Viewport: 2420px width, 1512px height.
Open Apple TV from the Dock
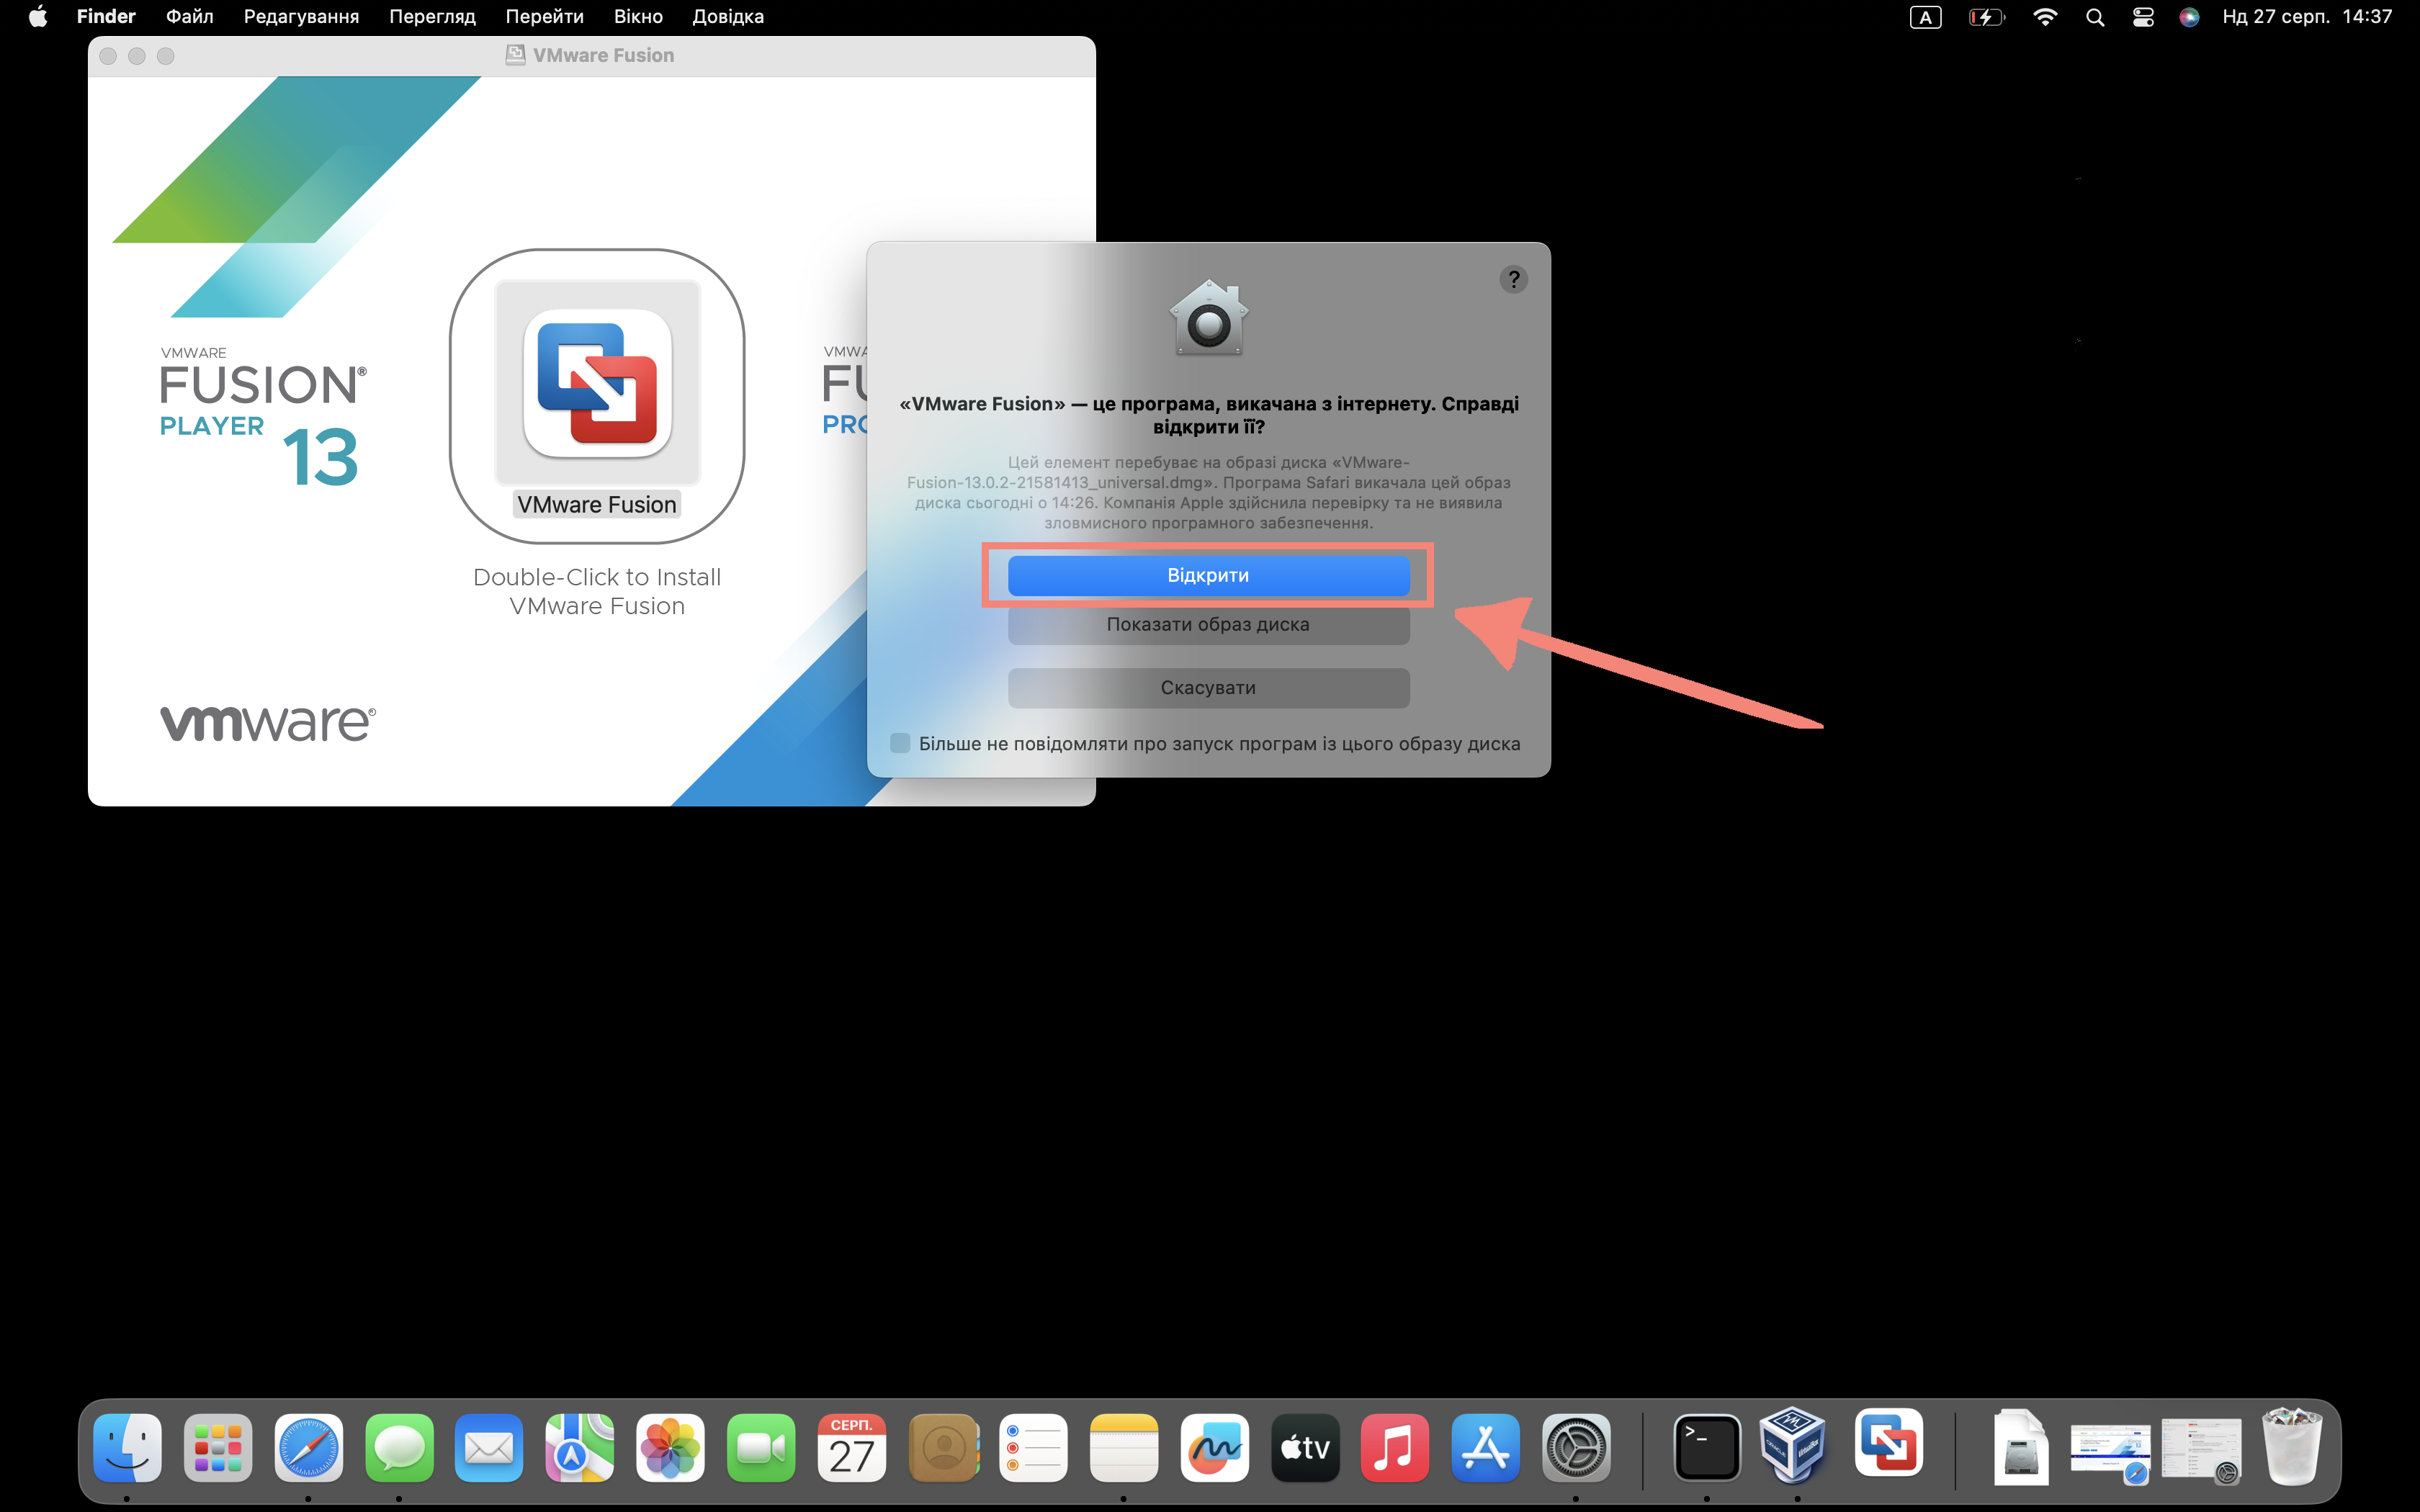point(1304,1447)
